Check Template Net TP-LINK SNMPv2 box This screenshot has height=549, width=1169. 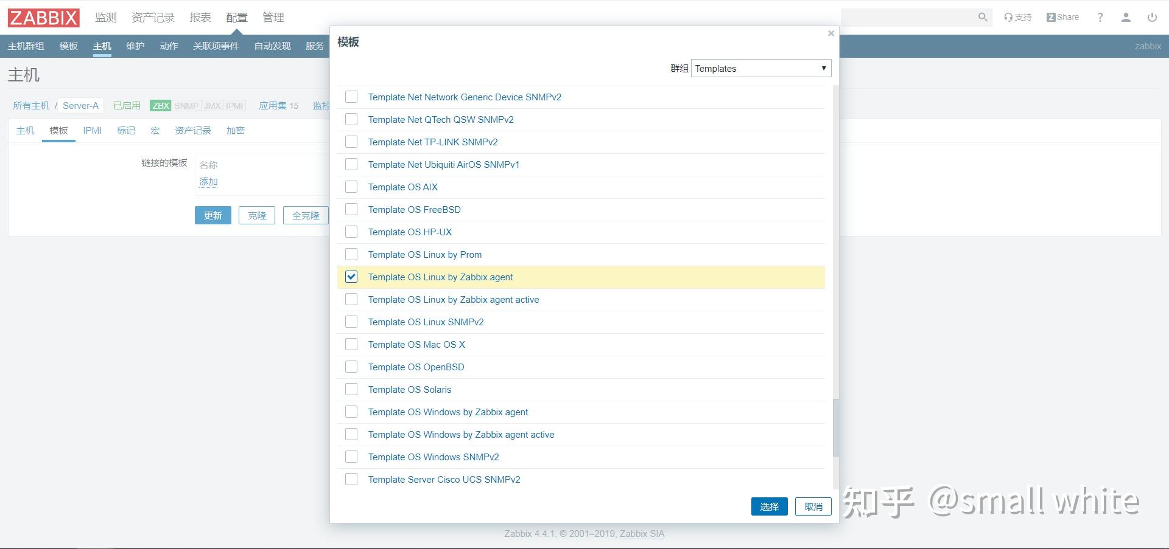351,142
